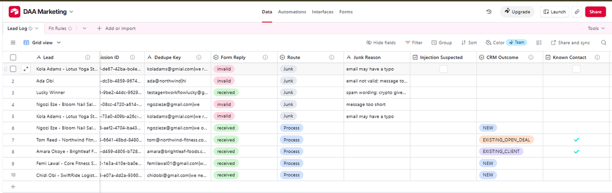The width and height of the screenshot is (612, 193).
Task: Open the views sidebar hamburger icon
Action: pos(13,43)
